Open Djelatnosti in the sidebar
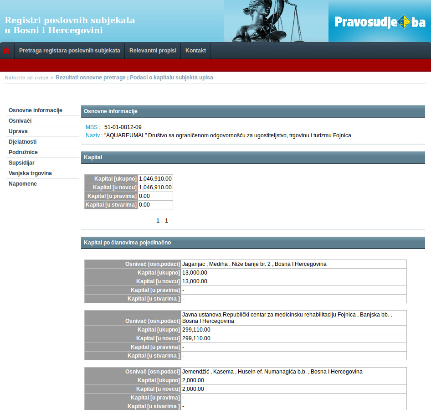431x410 pixels. click(22, 142)
